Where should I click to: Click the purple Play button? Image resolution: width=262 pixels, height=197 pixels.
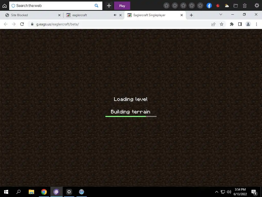pos(122,6)
